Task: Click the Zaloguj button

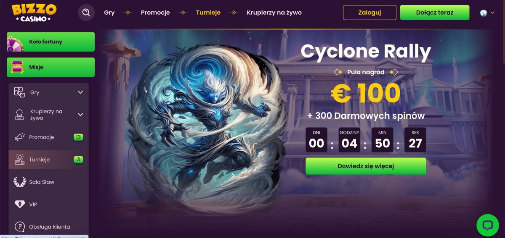Action: point(369,13)
